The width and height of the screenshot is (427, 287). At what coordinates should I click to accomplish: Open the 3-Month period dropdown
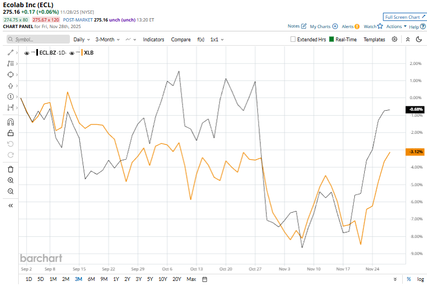click(107, 40)
